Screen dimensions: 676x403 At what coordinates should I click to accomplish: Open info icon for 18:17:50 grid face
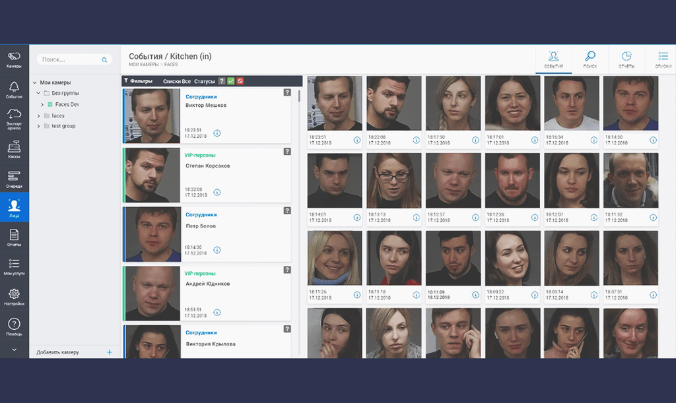point(475,140)
